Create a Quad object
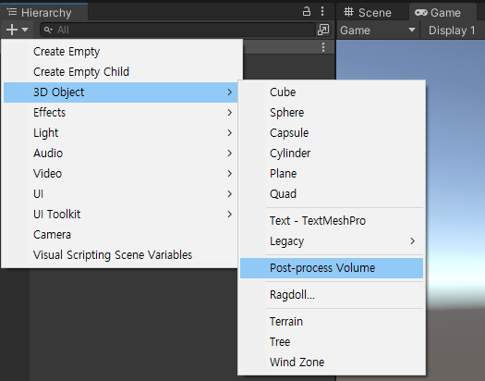The width and height of the screenshot is (485, 381). click(332, 194)
